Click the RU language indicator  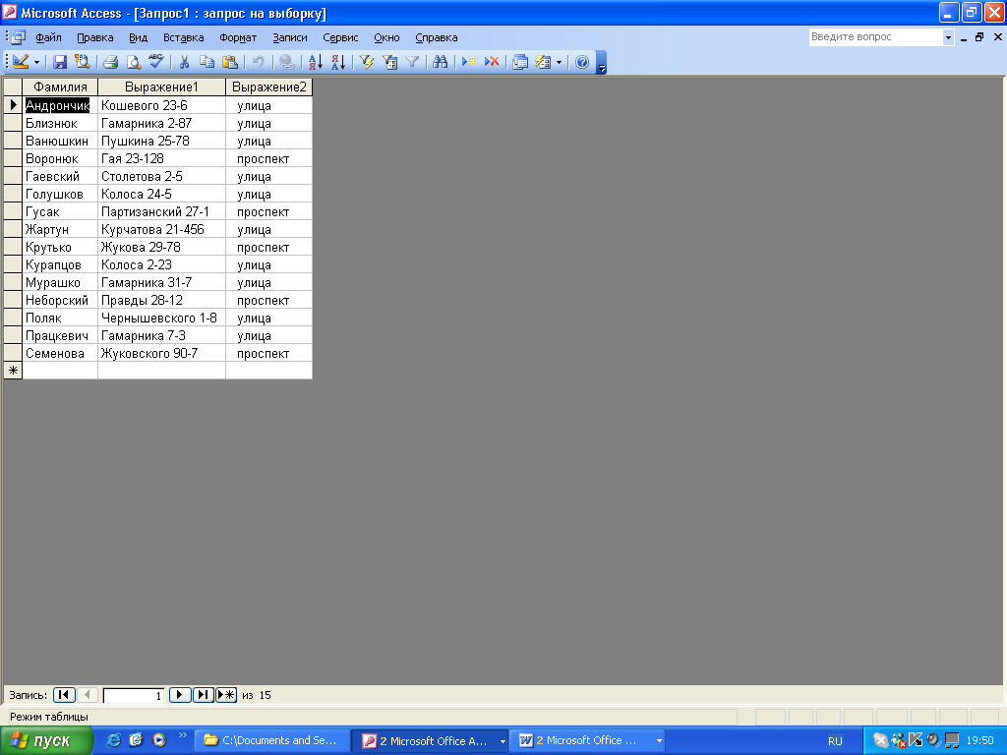coord(835,741)
